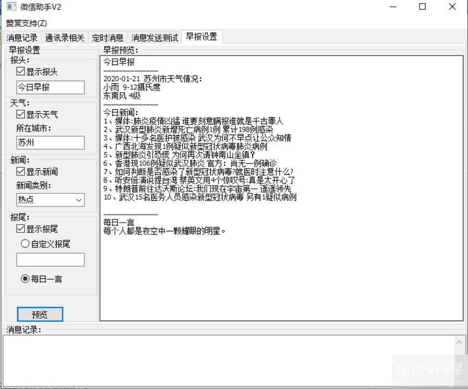Click news item 6 about 香港现106例疑似

click(190, 163)
